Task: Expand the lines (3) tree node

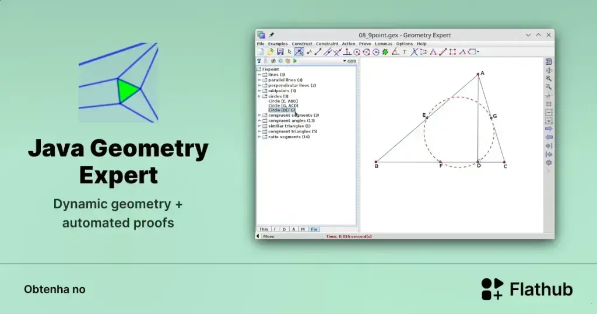Action: coord(259,75)
